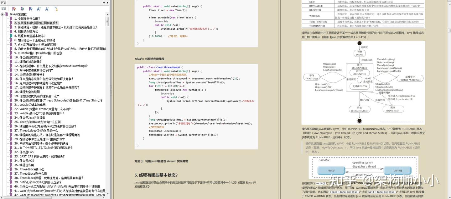
Task: Click the bookmark panel scrollbar up arrow
Action: (x=107, y=15)
